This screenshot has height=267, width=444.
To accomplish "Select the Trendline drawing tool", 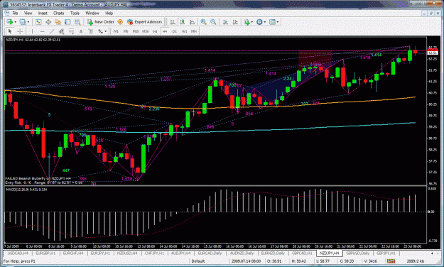I will pos(52,31).
